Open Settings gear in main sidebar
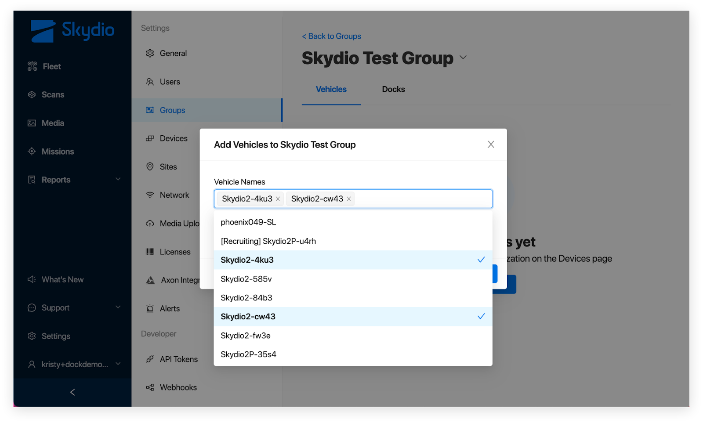Viewport: 703px width, 423px height. 32,336
